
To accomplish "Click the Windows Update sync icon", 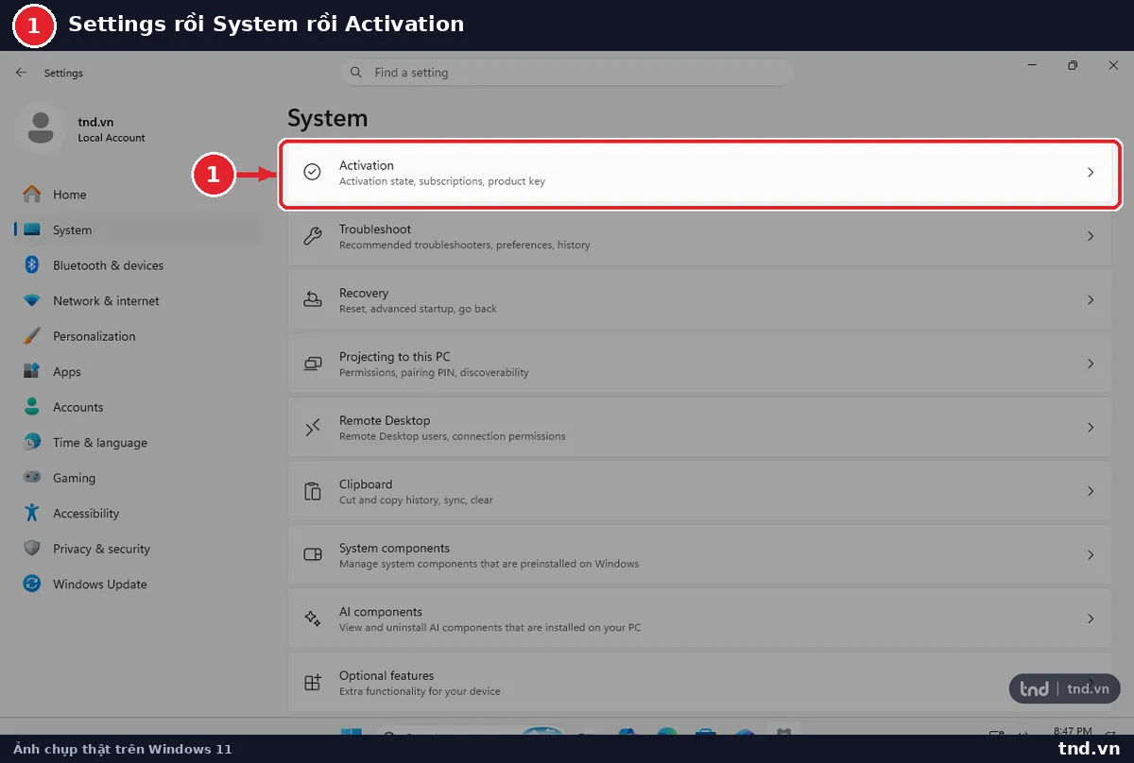I will (x=32, y=584).
